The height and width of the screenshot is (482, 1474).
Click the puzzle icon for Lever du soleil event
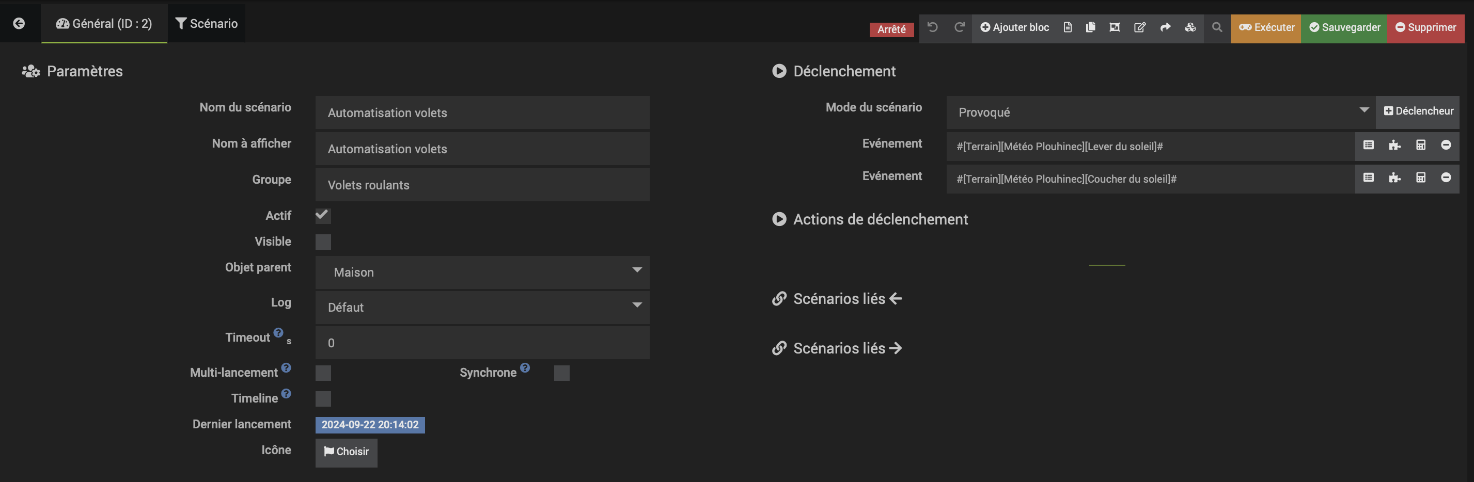tap(1394, 145)
